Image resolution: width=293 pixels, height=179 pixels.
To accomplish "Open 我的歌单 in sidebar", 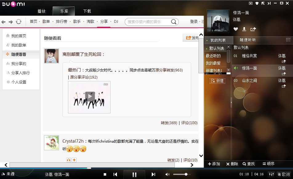I will pyautogui.click(x=18, y=45).
